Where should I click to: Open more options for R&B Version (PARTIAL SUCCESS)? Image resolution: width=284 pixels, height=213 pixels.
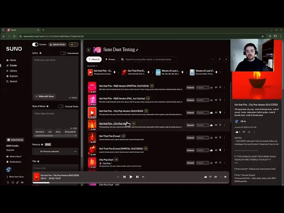225,87
